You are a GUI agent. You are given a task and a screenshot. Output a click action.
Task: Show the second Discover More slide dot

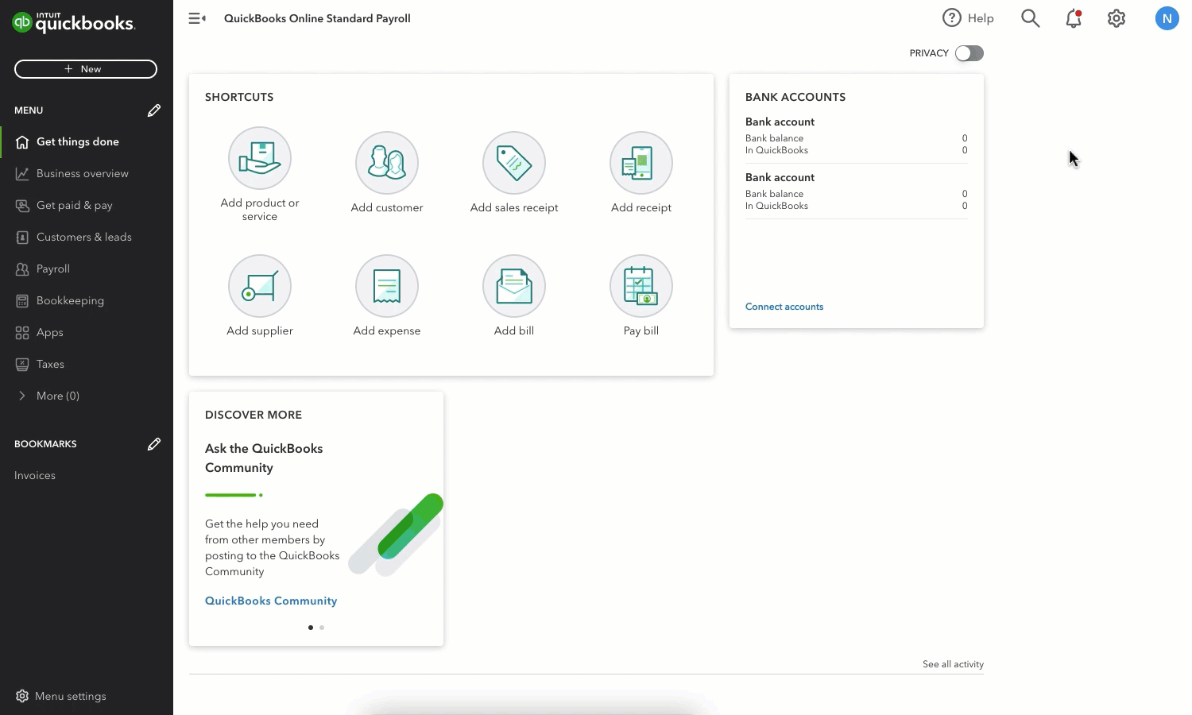[322, 628]
